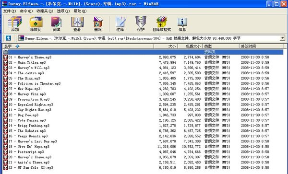The width and height of the screenshot is (288, 174).
Task: Select file 21 - Anita's Theme.mp3
Action: click(29, 162)
